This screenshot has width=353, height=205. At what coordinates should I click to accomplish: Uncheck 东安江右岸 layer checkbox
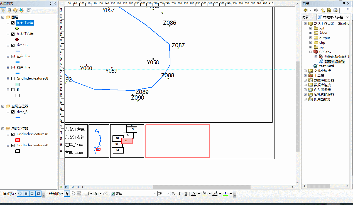tap(13, 34)
